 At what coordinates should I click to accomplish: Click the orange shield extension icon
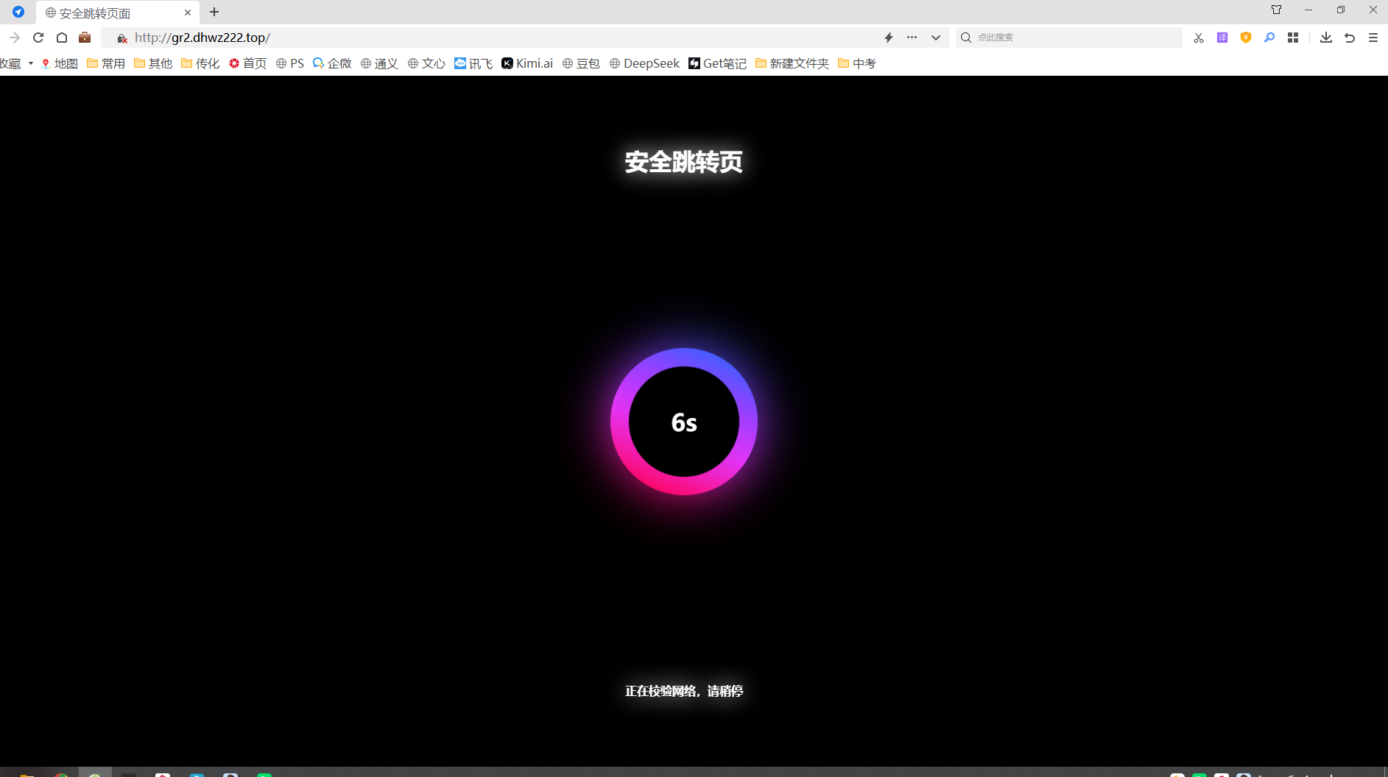(x=1246, y=38)
